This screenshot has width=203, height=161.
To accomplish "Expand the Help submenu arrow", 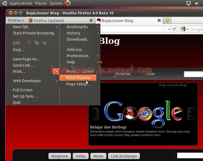I will click(x=98, y=62).
